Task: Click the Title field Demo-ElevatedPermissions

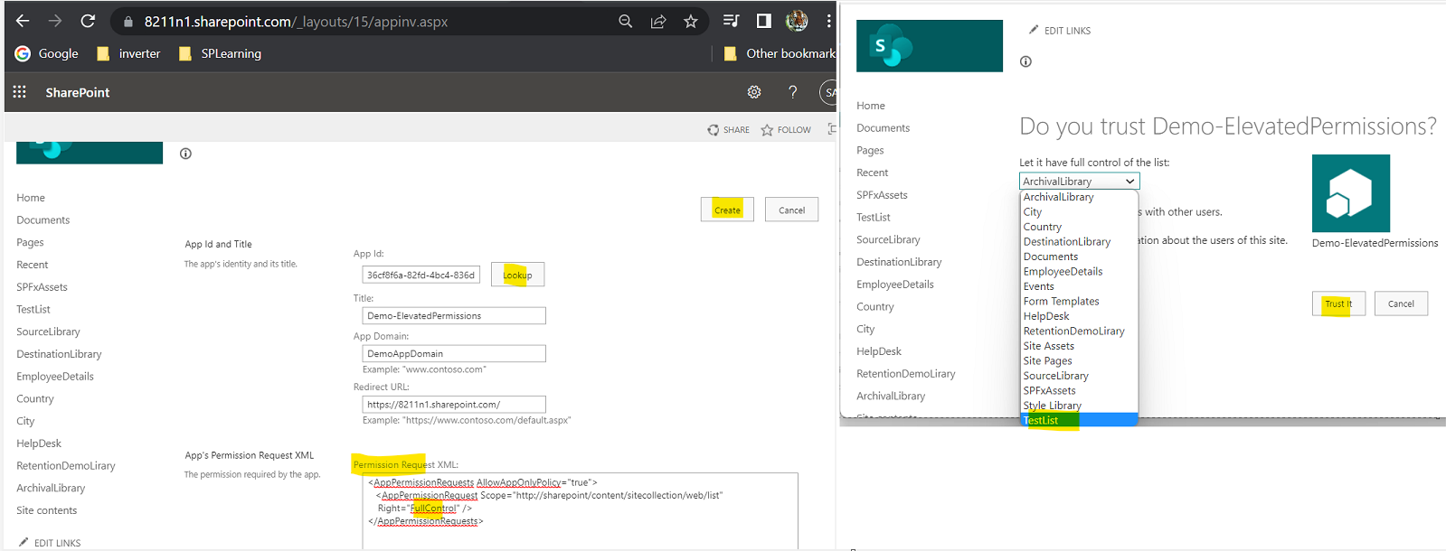Action: (x=454, y=315)
